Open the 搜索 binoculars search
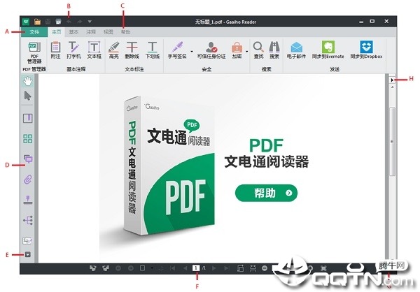 (274, 50)
